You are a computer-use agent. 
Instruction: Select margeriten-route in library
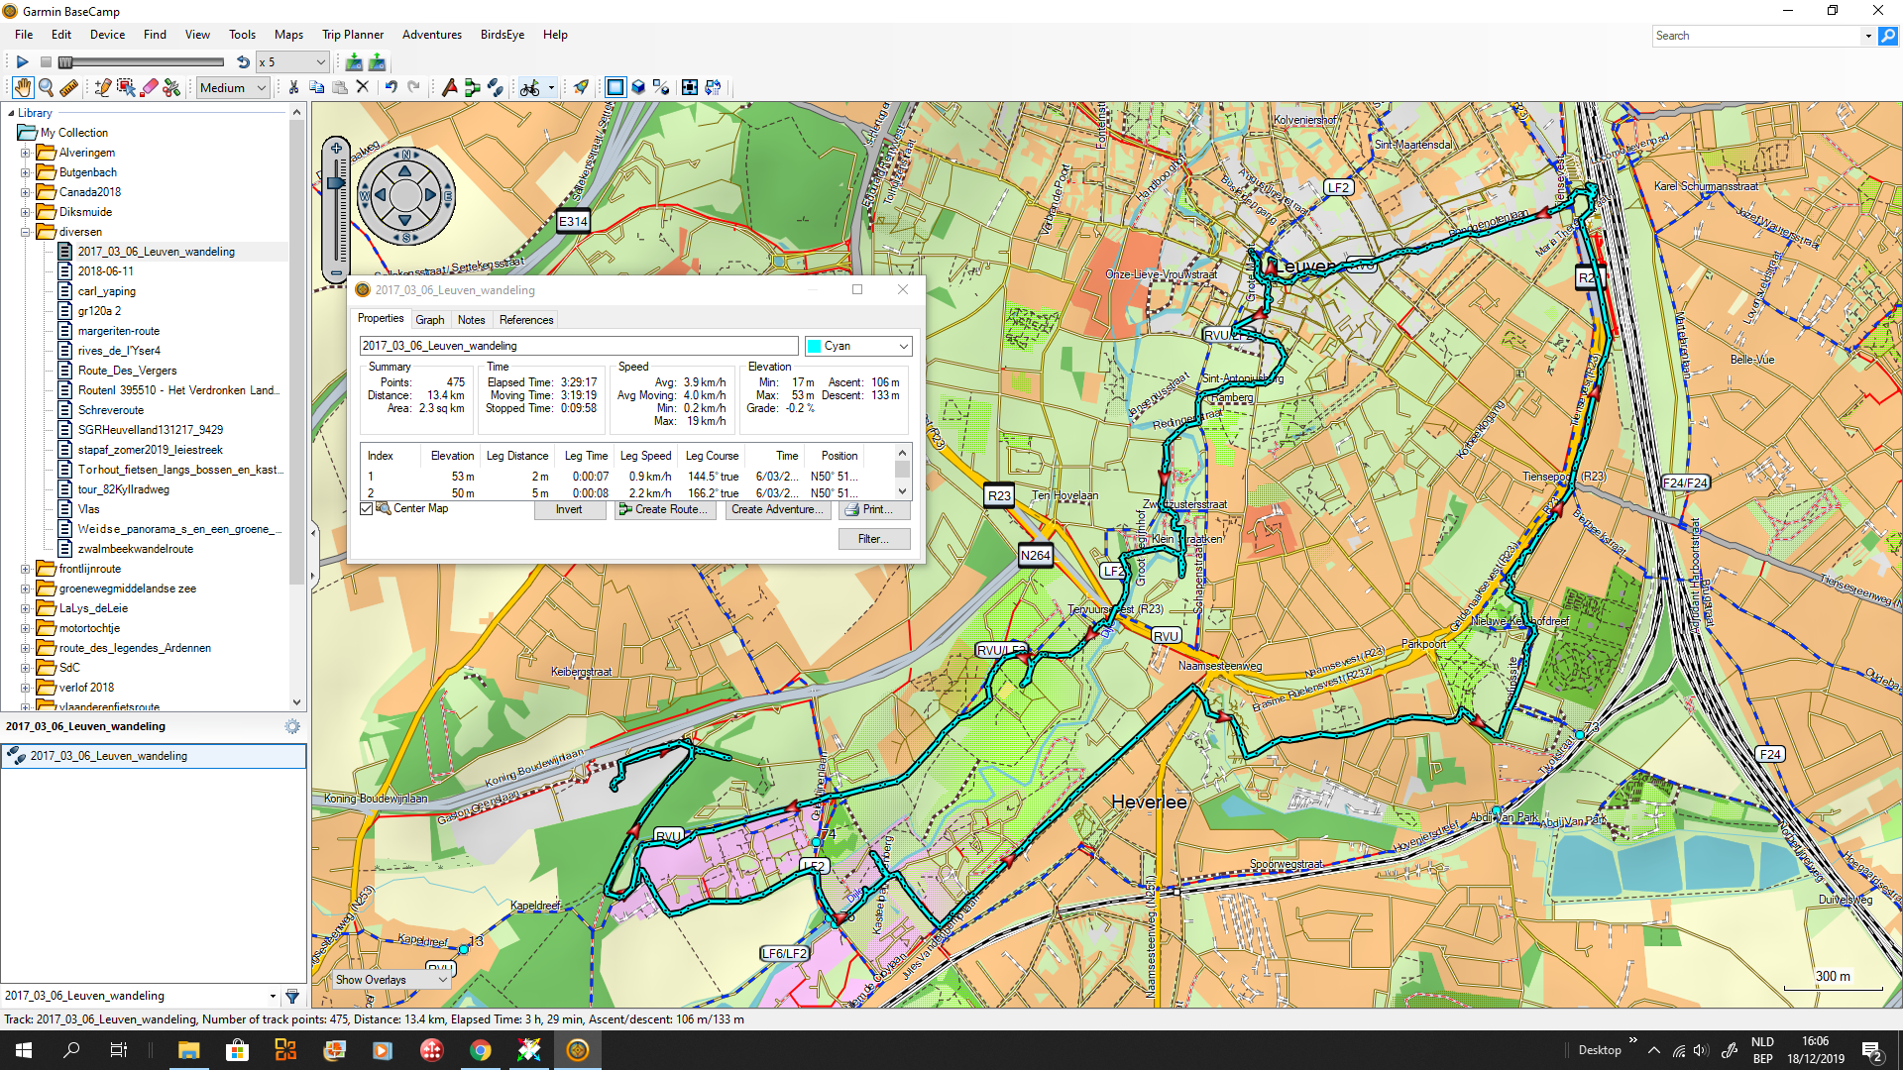(118, 331)
